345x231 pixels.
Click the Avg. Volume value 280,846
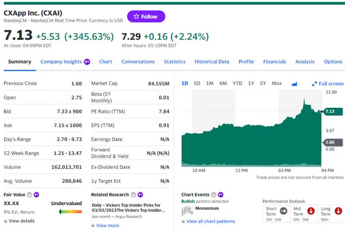point(72,181)
